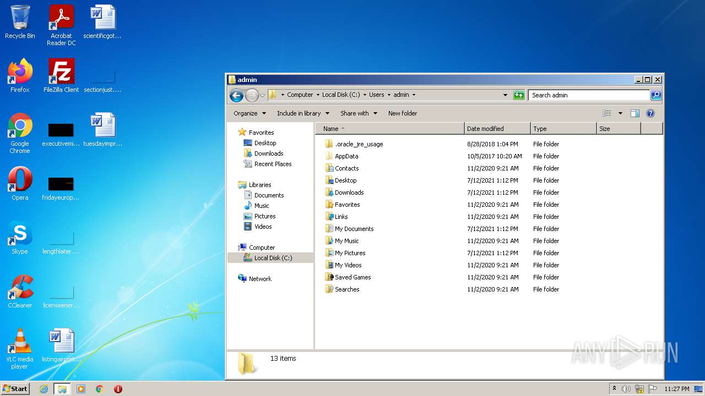Select AppData folder
The image size is (705, 396).
coord(341,156)
